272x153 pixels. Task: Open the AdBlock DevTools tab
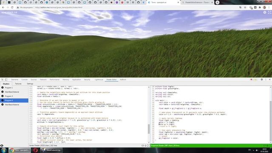point(123,79)
